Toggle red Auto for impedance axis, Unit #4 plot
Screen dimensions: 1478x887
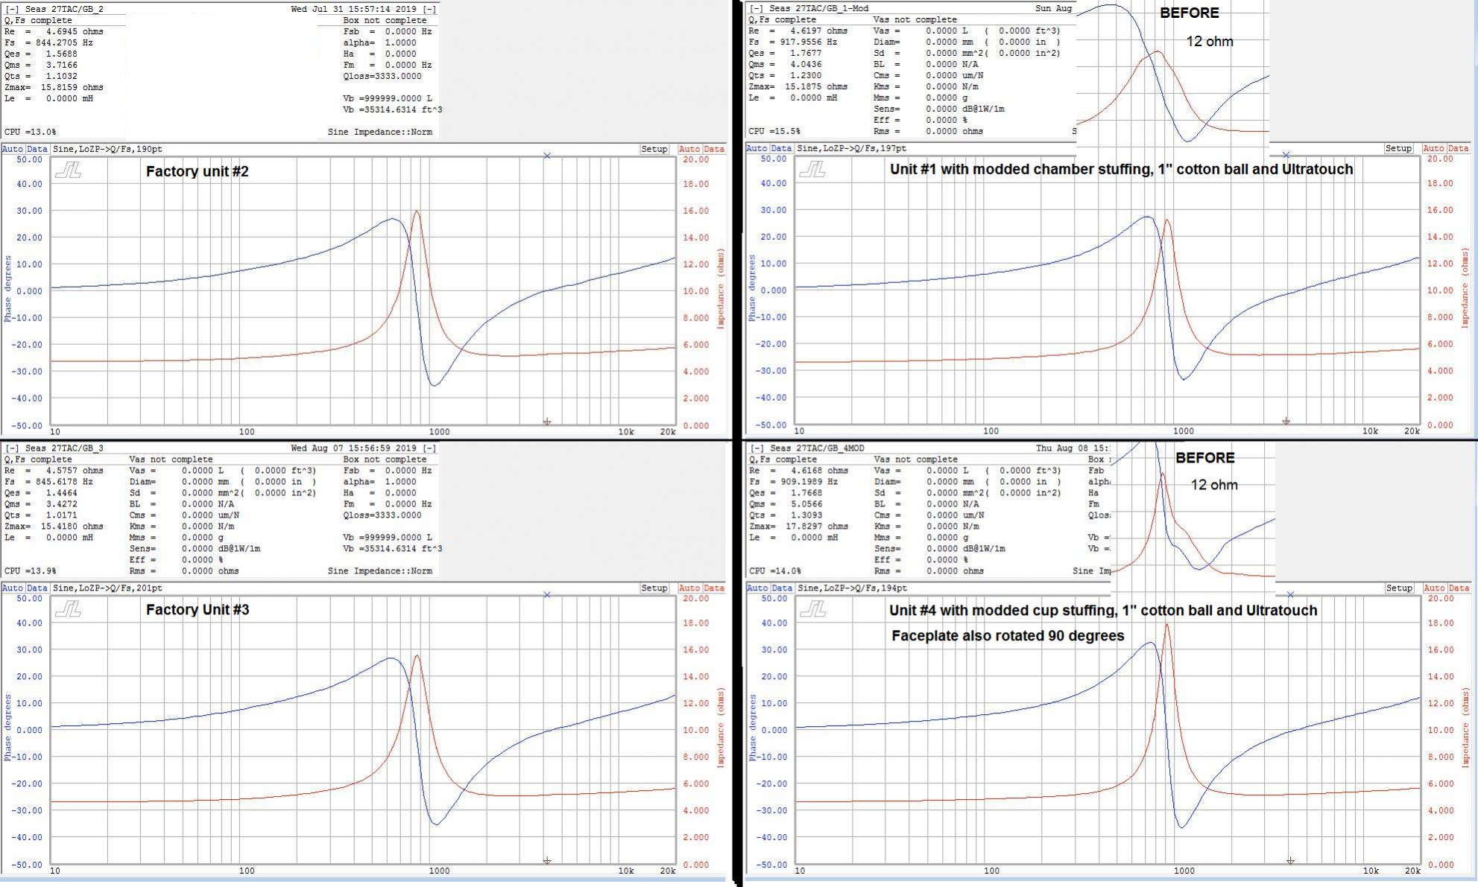tap(1434, 588)
